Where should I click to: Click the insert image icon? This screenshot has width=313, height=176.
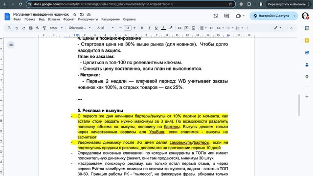pyautogui.click(x=194, y=28)
